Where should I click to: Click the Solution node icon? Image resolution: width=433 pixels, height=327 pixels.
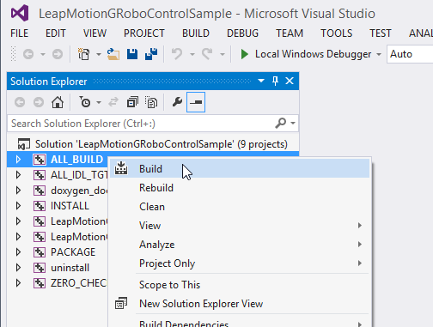coord(24,144)
